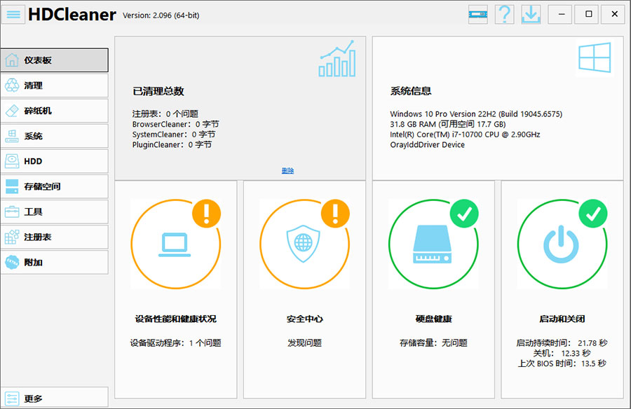631x409 pixels.
Task: Go to 碎纸机 in the sidebar
Action: click(x=54, y=111)
